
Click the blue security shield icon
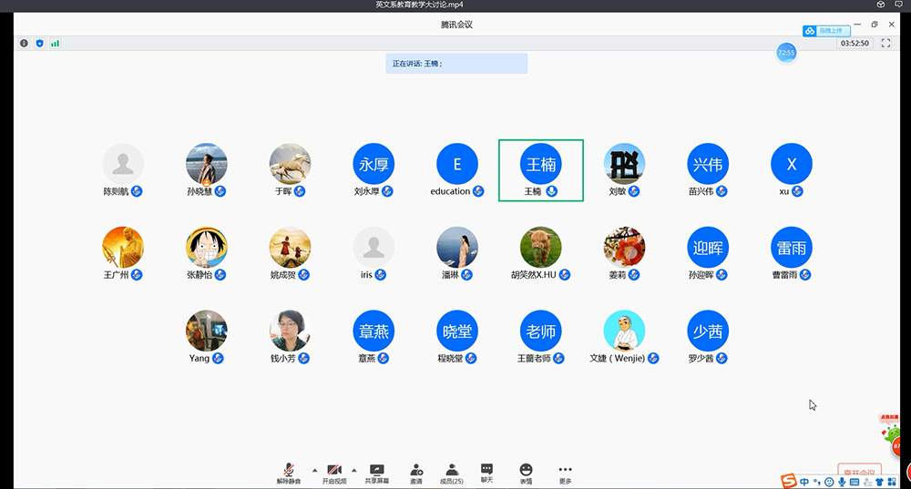39,43
